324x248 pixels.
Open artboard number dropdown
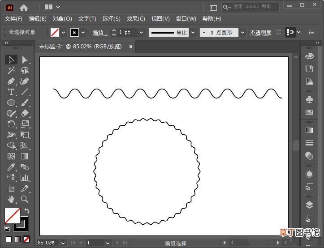(x=108, y=243)
